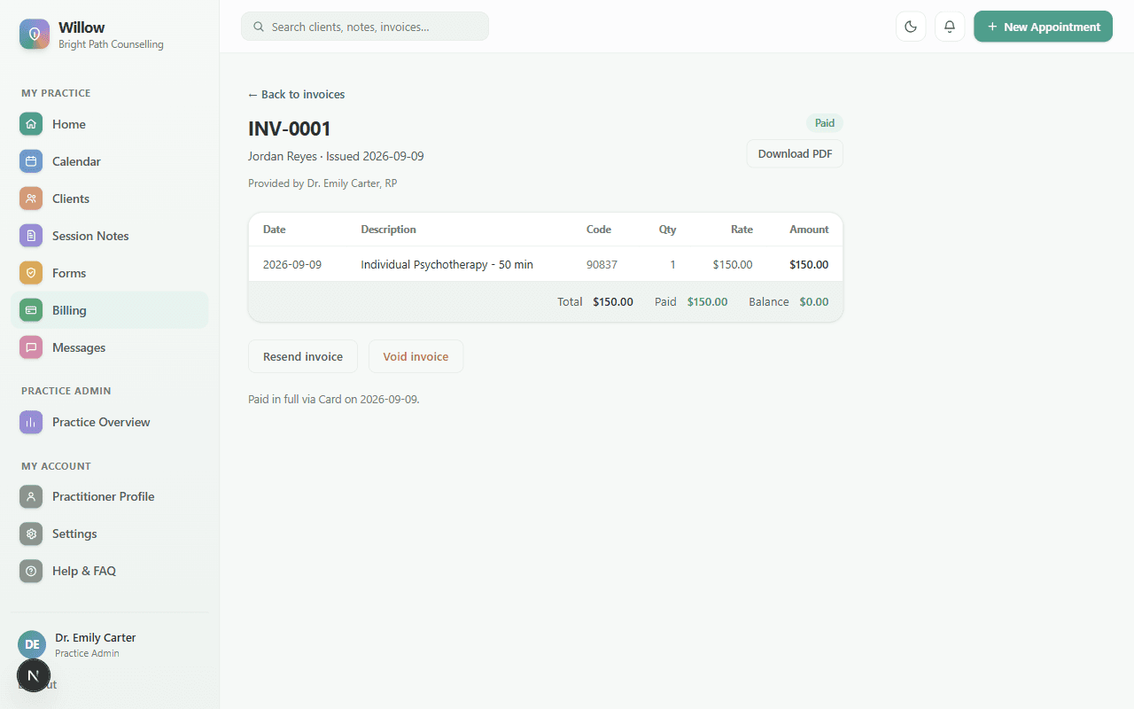The width and height of the screenshot is (1134, 709).
Task: Open Practice Overview chart icon
Action: (31, 422)
